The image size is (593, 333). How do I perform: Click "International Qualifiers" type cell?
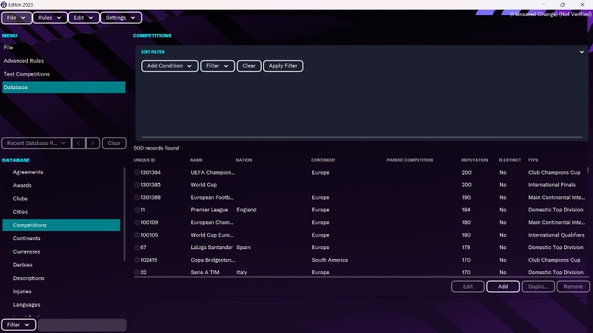556,235
